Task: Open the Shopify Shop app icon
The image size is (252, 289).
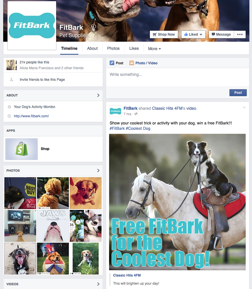Action: click(21, 149)
